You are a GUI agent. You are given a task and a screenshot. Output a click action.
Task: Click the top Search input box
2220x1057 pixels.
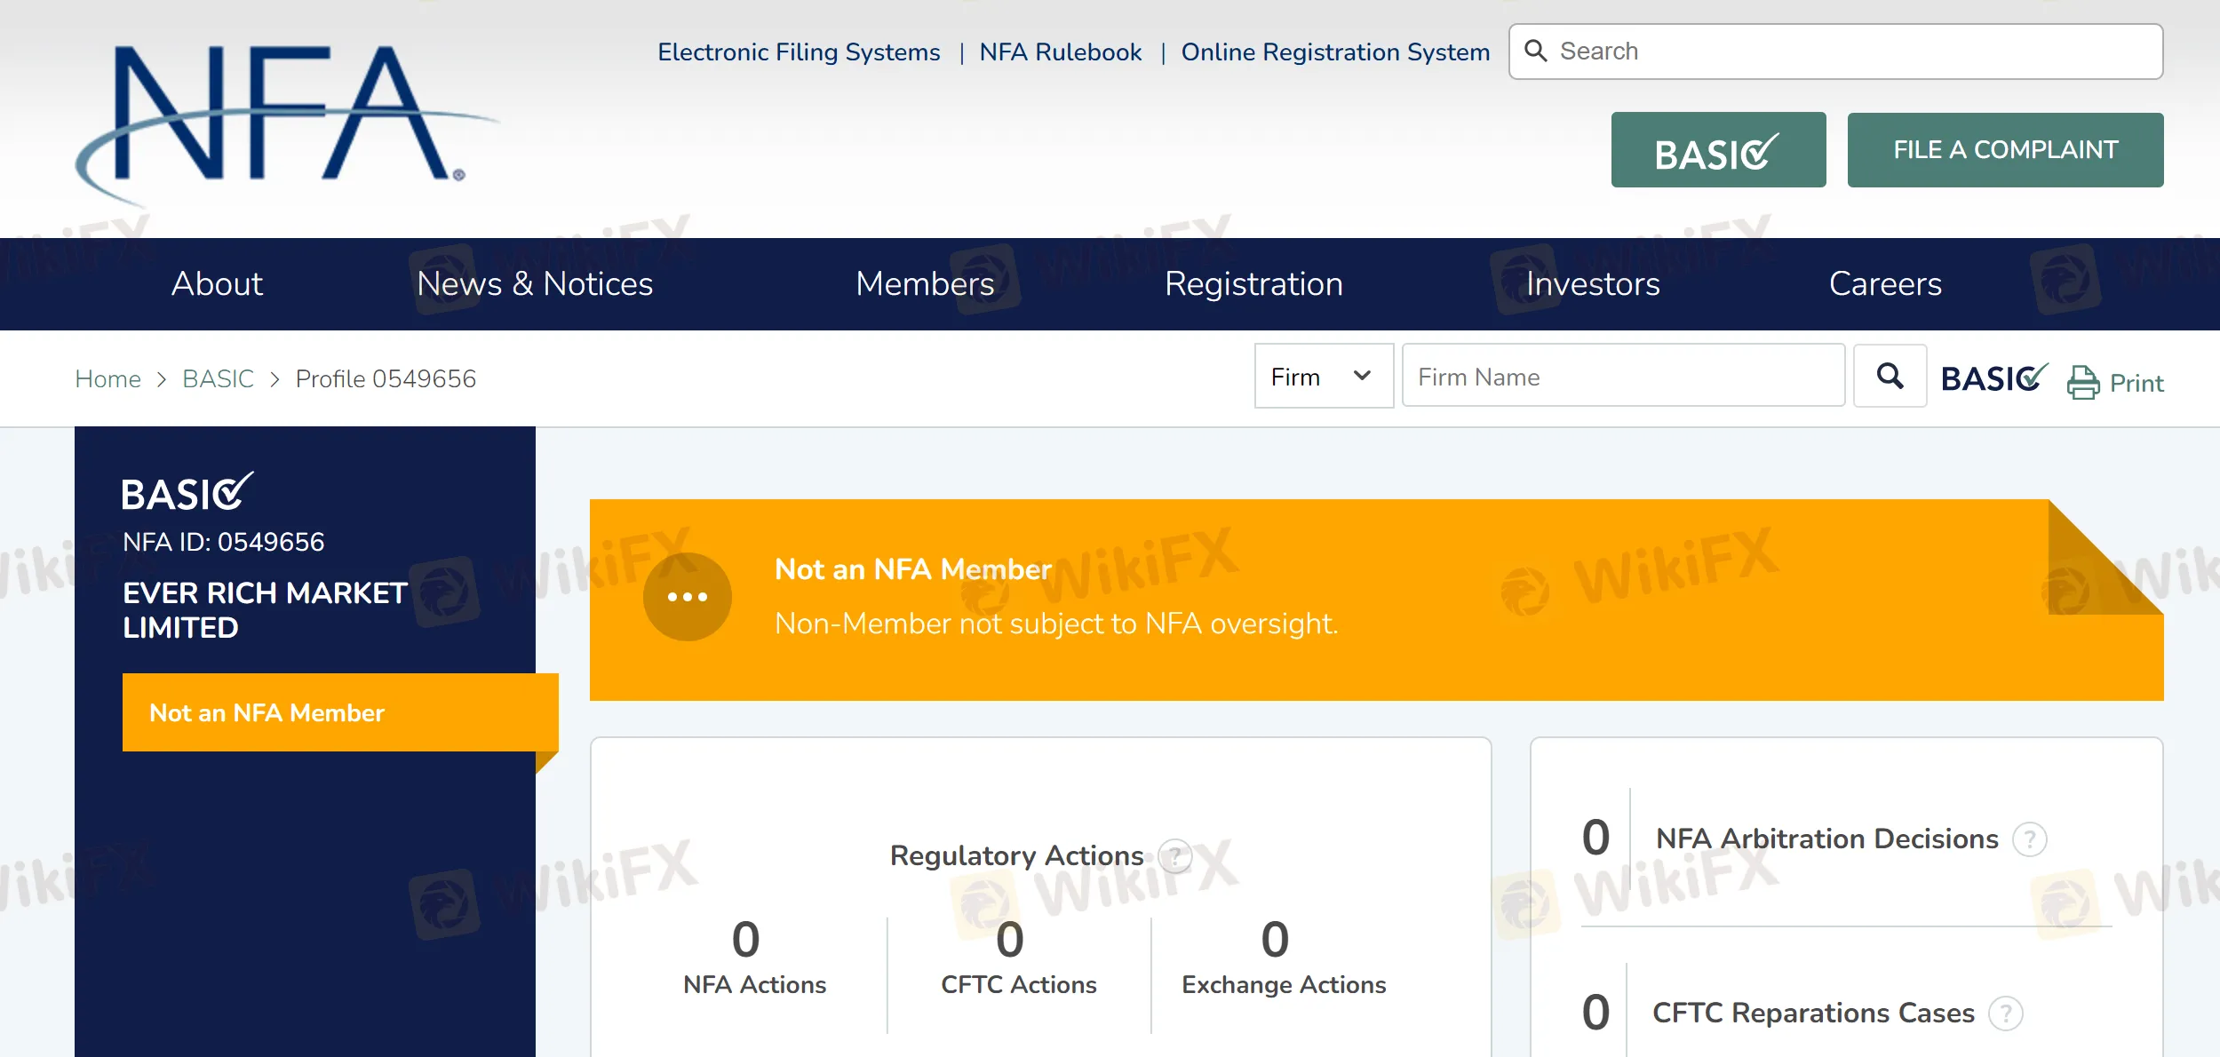tap(1830, 51)
